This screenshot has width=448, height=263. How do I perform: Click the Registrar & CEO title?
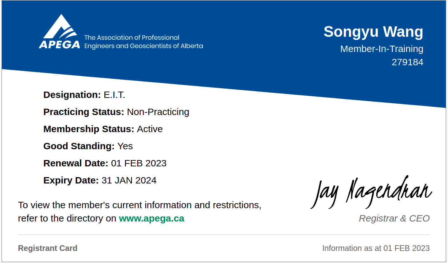[x=394, y=218]
